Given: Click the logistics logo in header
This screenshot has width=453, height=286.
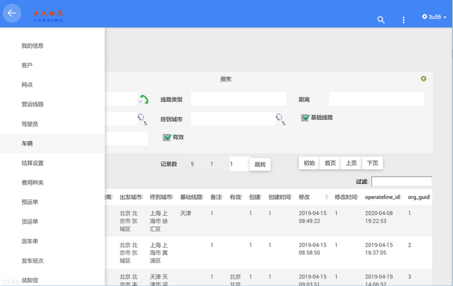Looking at the screenshot, I should 48,16.
